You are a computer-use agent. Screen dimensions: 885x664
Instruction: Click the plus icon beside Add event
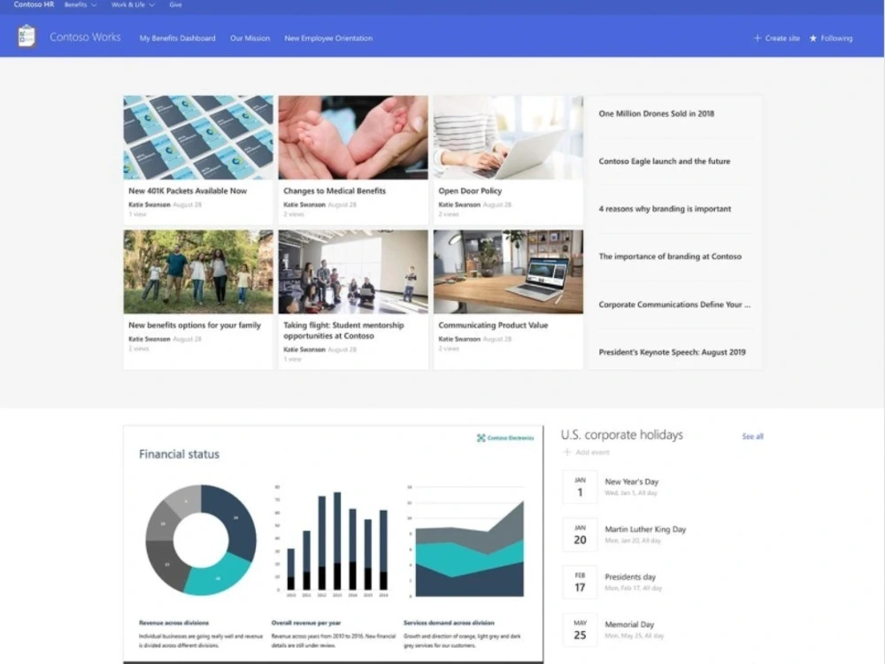click(567, 452)
